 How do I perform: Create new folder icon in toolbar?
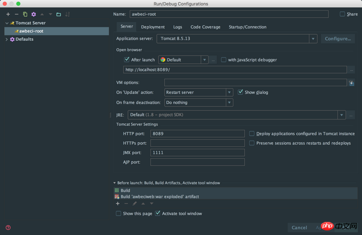[x=59, y=14]
